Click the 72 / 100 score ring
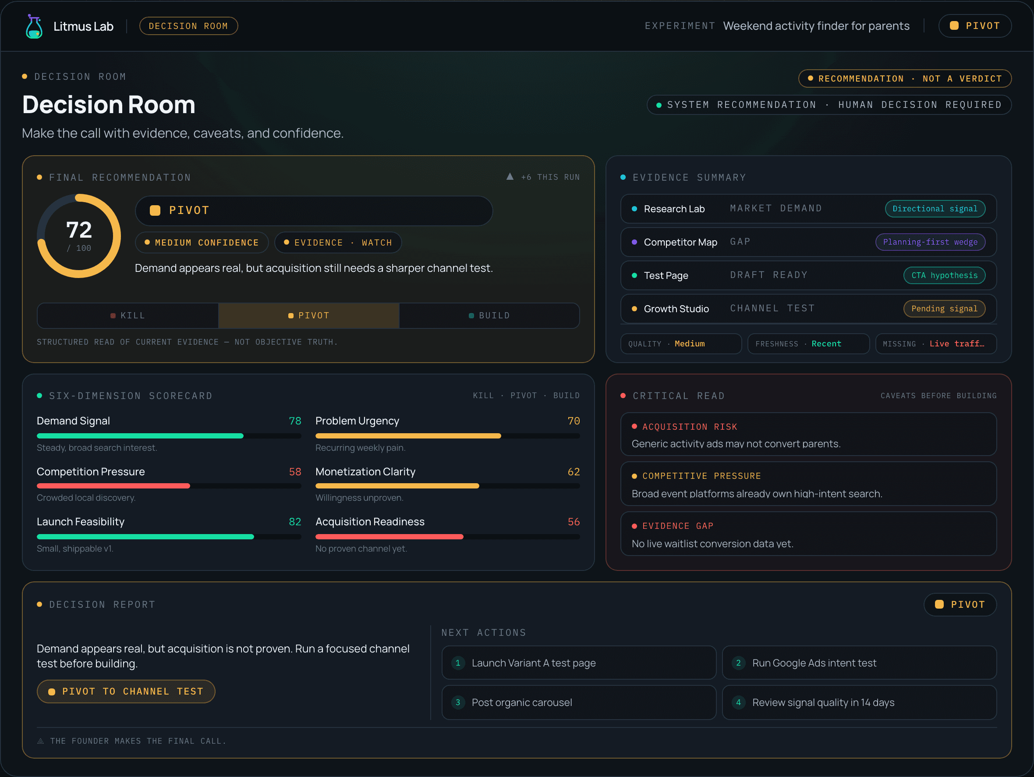Viewport: 1034px width, 777px height. click(x=79, y=236)
